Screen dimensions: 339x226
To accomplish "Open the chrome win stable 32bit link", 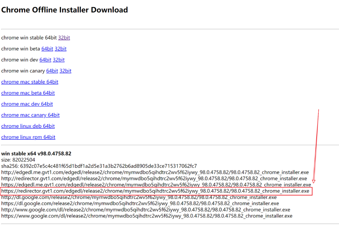I will click(64, 38).
